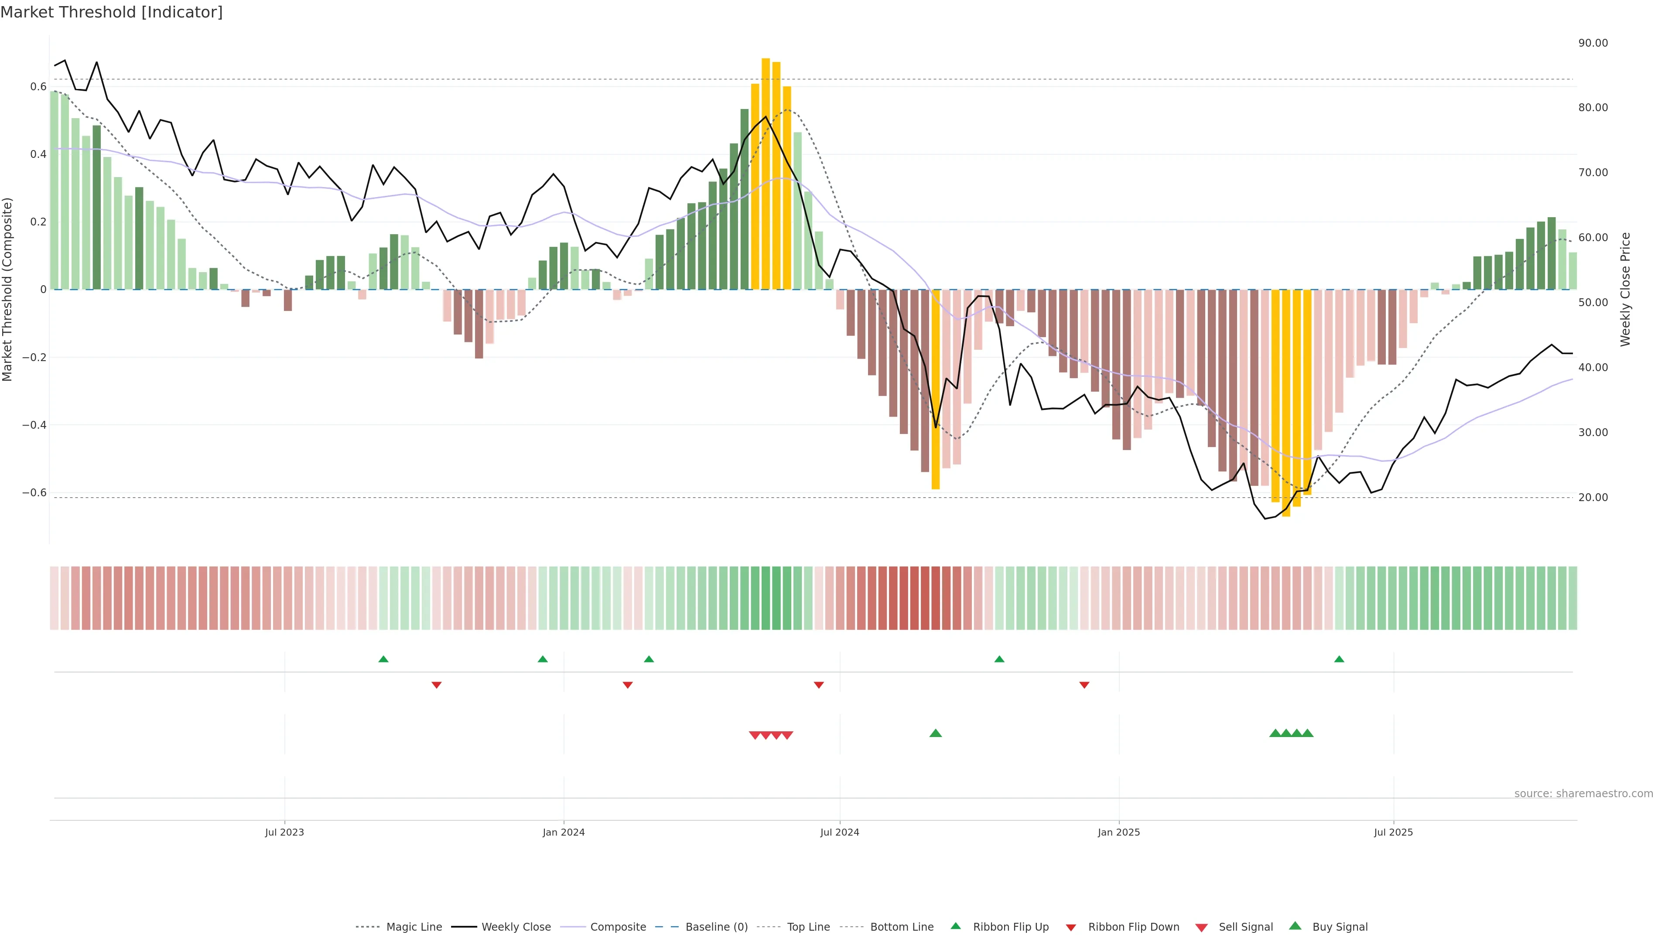The width and height of the screenshot is (1675, 942).
Task: Click the Ribbon Flip Up legend triangle icon
Action: tap(955, 926)
